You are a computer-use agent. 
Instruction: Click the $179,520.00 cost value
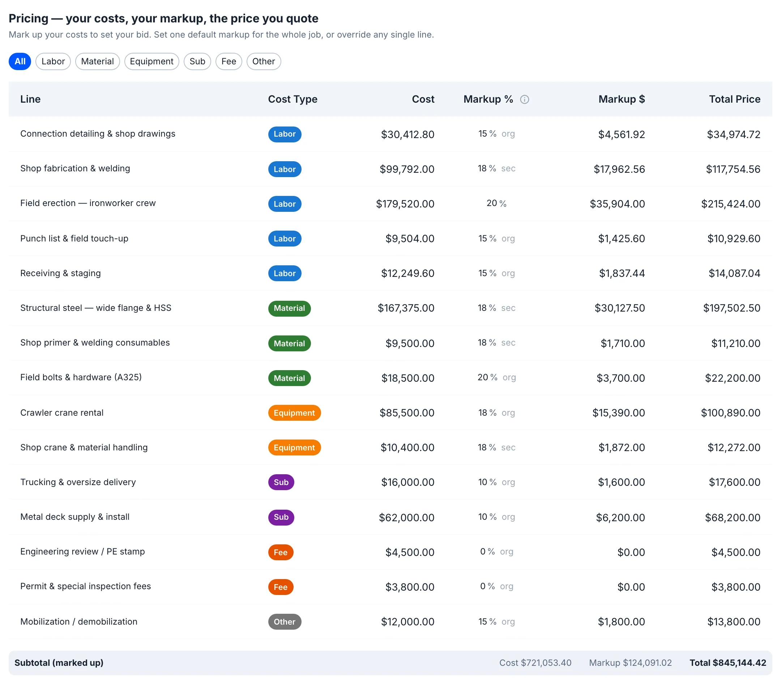[x=405, y=204]
